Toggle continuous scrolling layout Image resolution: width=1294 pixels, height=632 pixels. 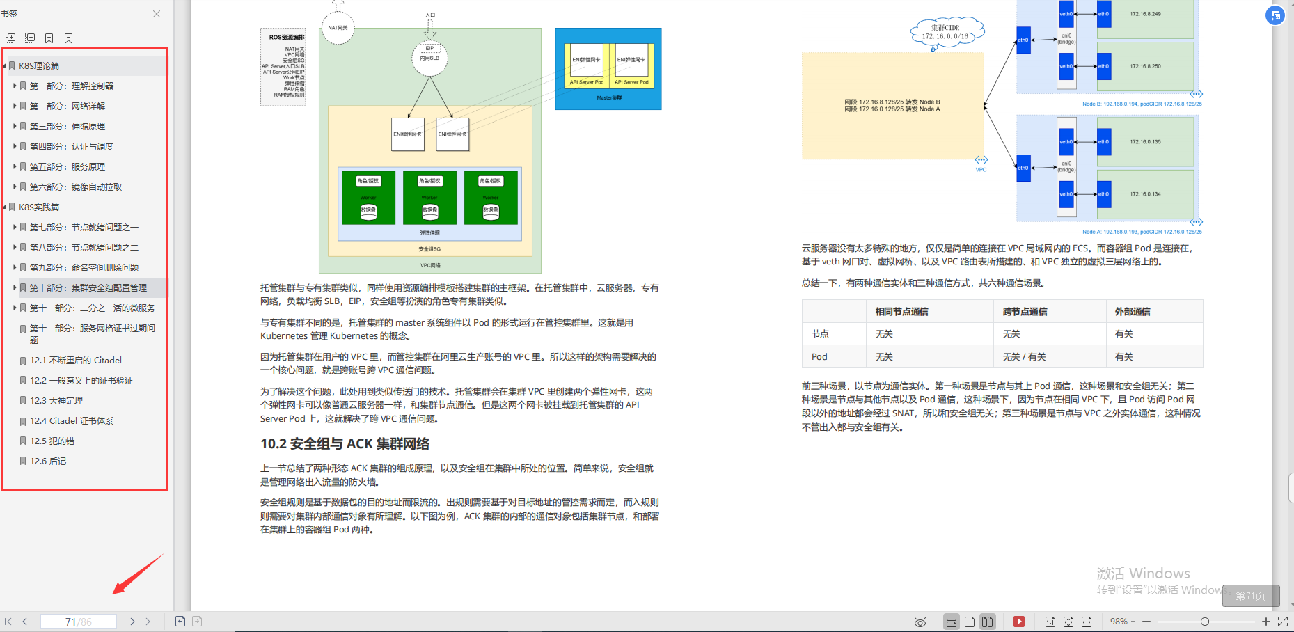(952, 622)
